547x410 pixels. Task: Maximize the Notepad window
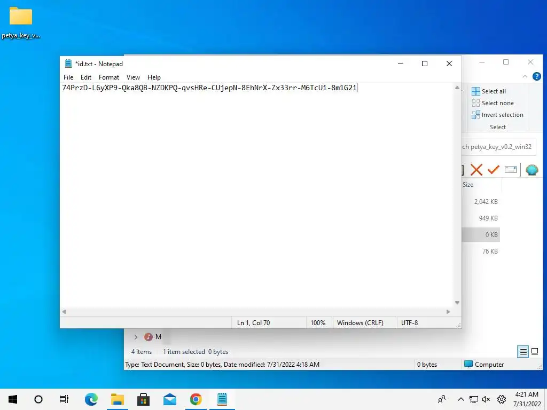coord(425,64)
